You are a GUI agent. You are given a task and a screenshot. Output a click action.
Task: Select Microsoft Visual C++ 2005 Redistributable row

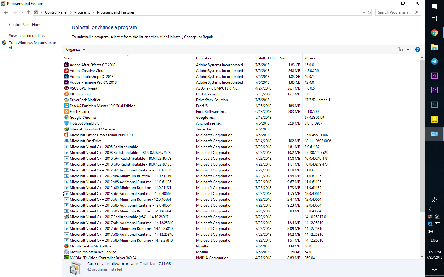[x=203, y=147]
